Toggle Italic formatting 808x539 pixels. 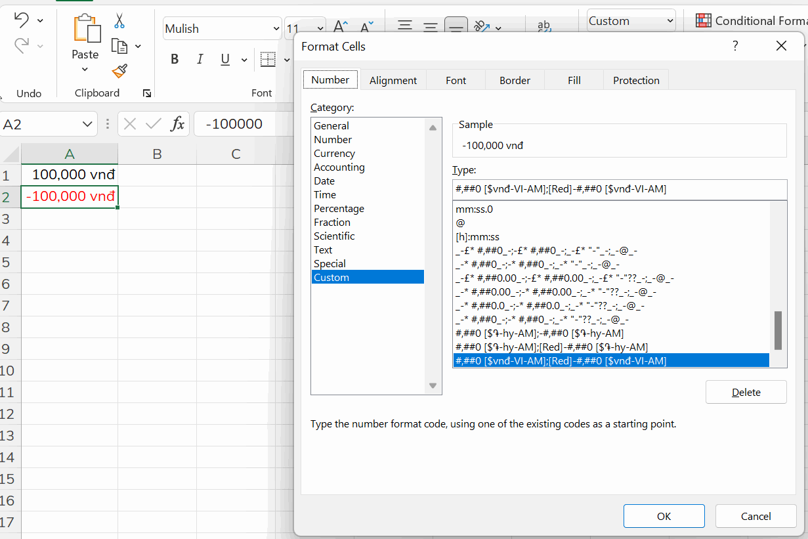pos(200,60)
